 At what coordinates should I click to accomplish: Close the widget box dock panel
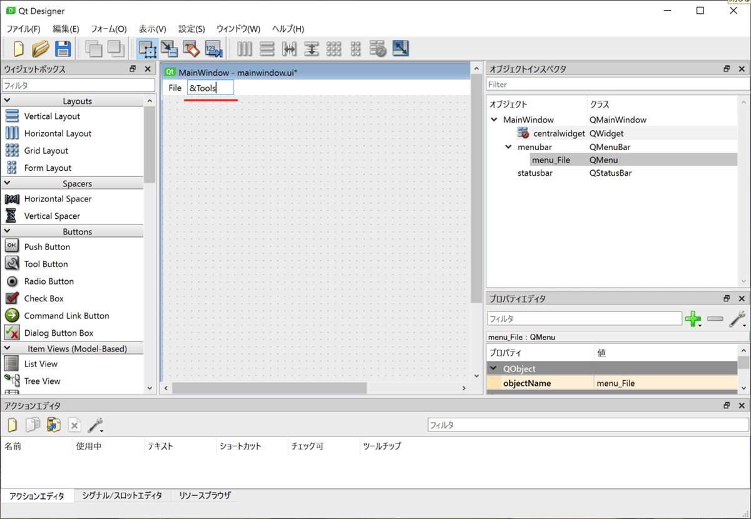(148, 69)
